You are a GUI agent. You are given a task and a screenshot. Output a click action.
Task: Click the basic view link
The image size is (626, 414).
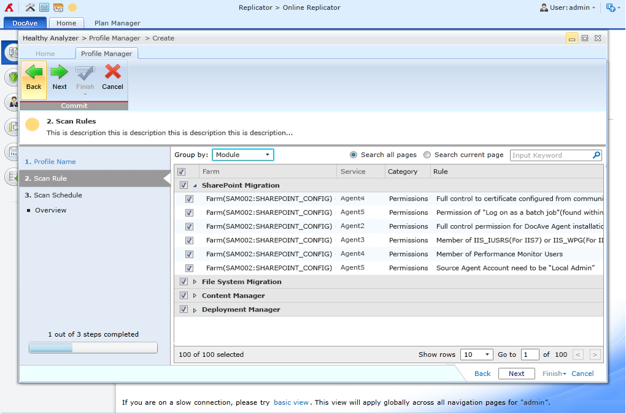(x=291, y=402)
